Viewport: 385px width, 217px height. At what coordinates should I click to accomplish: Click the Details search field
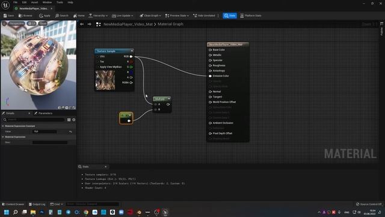(34, 119)
